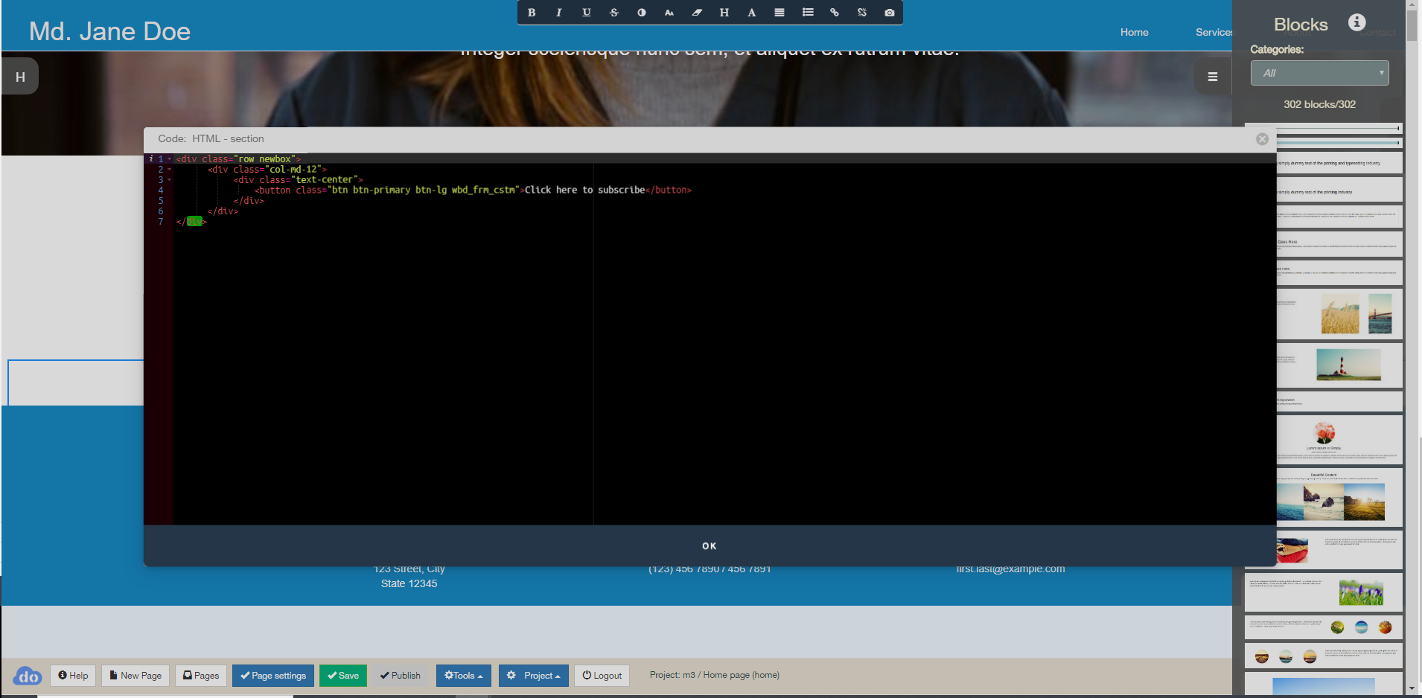Viewport: 1422px width, 698px height.
Task: Go to Services in the navigation
Action: tap(1214, 32)
